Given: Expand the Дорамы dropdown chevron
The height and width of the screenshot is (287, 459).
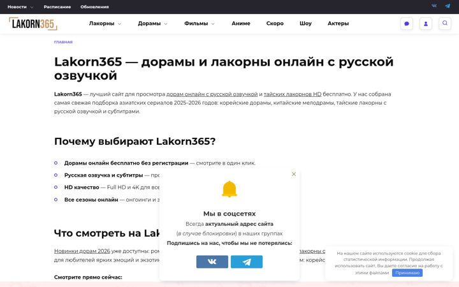Looking at the screenshot, I should click(x=166, y=24).
